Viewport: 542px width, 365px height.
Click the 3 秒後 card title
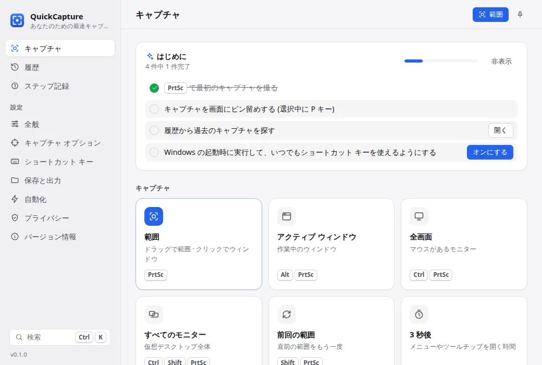[421, 335]
